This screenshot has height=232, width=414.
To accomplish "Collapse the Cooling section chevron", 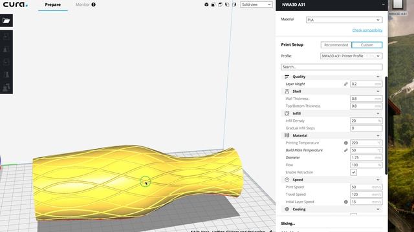I will (378, 209).
